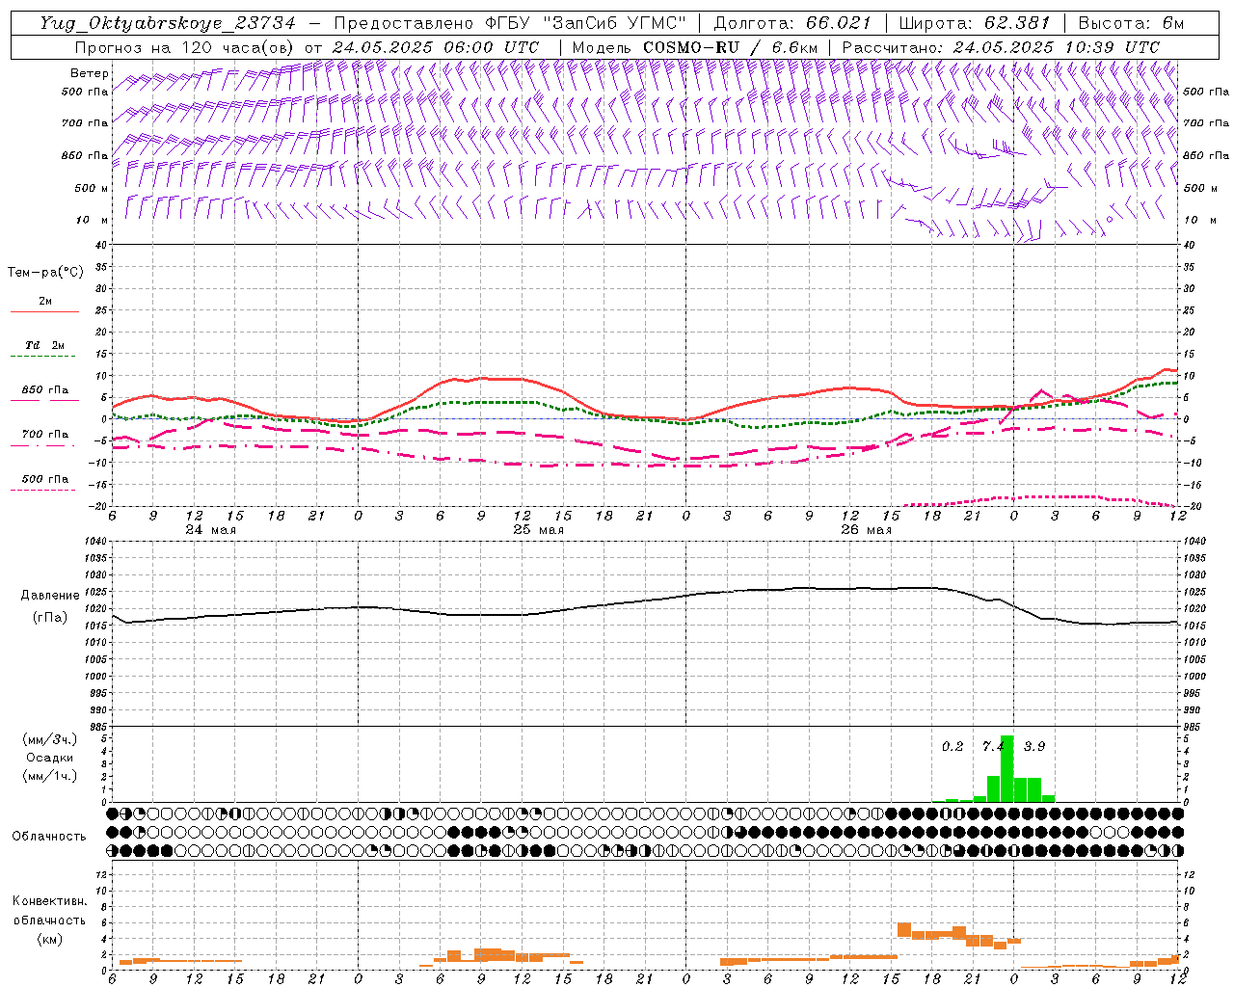Click the tallest green precipitation bar
The image size is (1234, 987).
pos(1007,768)
